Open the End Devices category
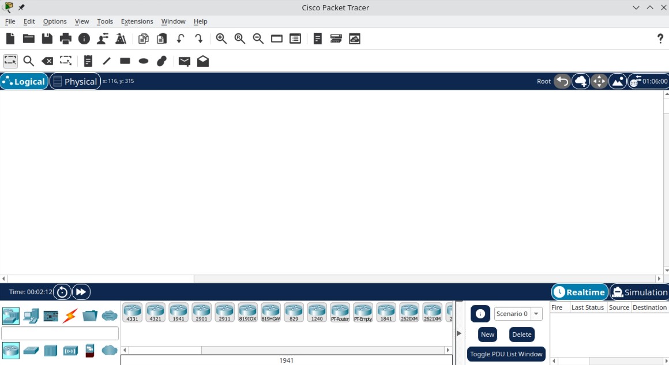 (31, 315)
